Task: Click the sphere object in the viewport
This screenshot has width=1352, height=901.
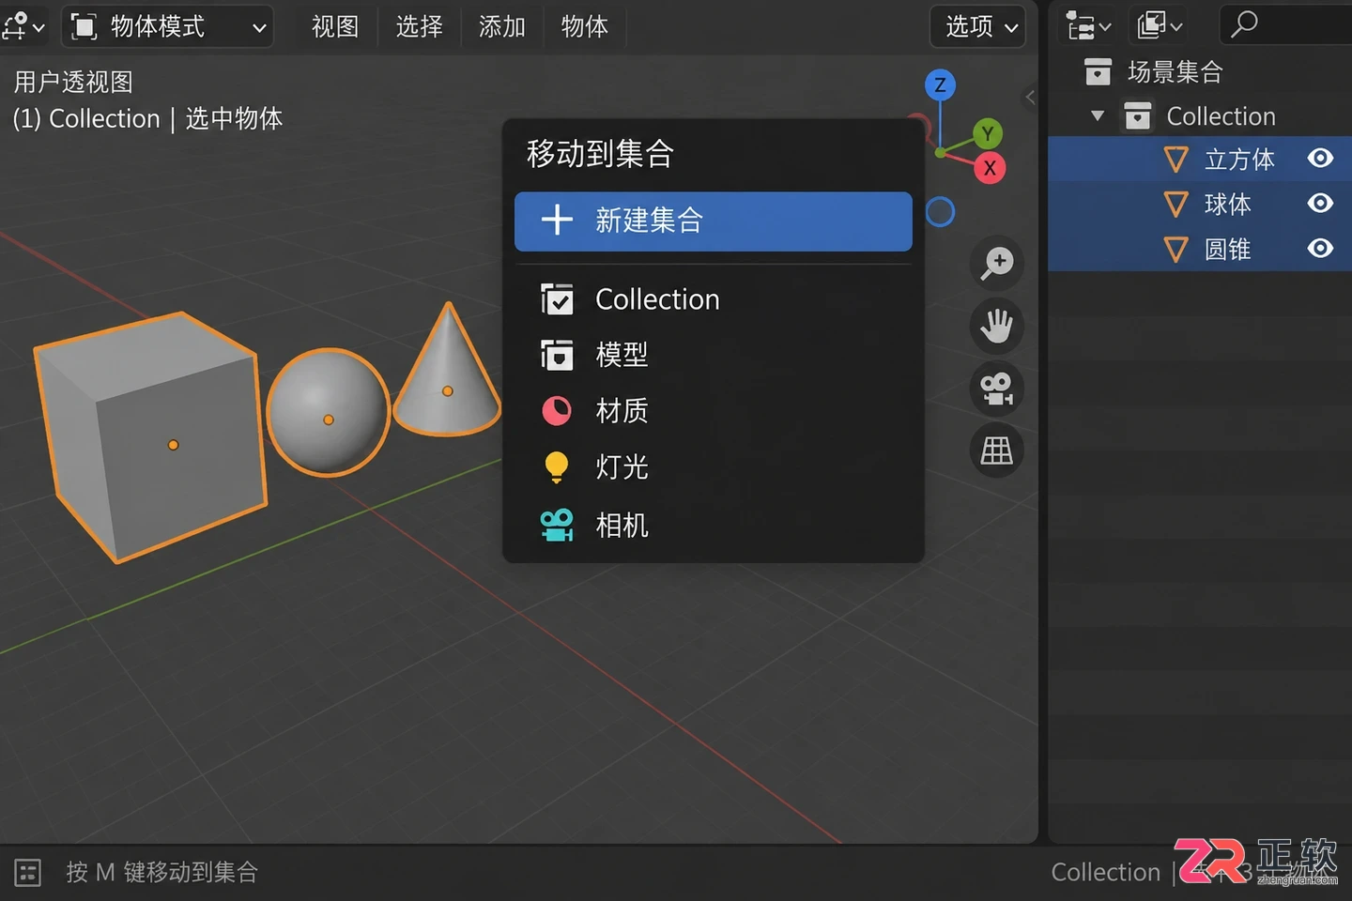Action: 328,413
